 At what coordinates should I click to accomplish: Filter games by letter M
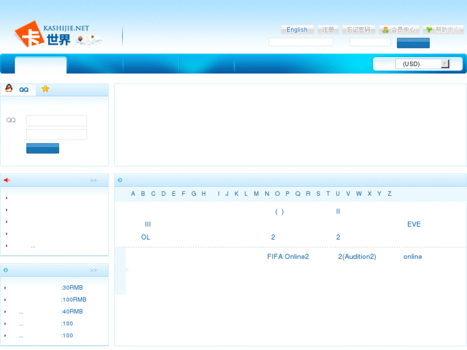click(x=256, y=193)
